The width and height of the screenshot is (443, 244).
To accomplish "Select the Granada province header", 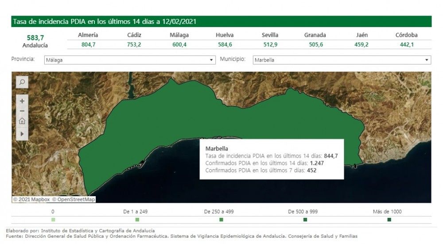I will [315, 35].
